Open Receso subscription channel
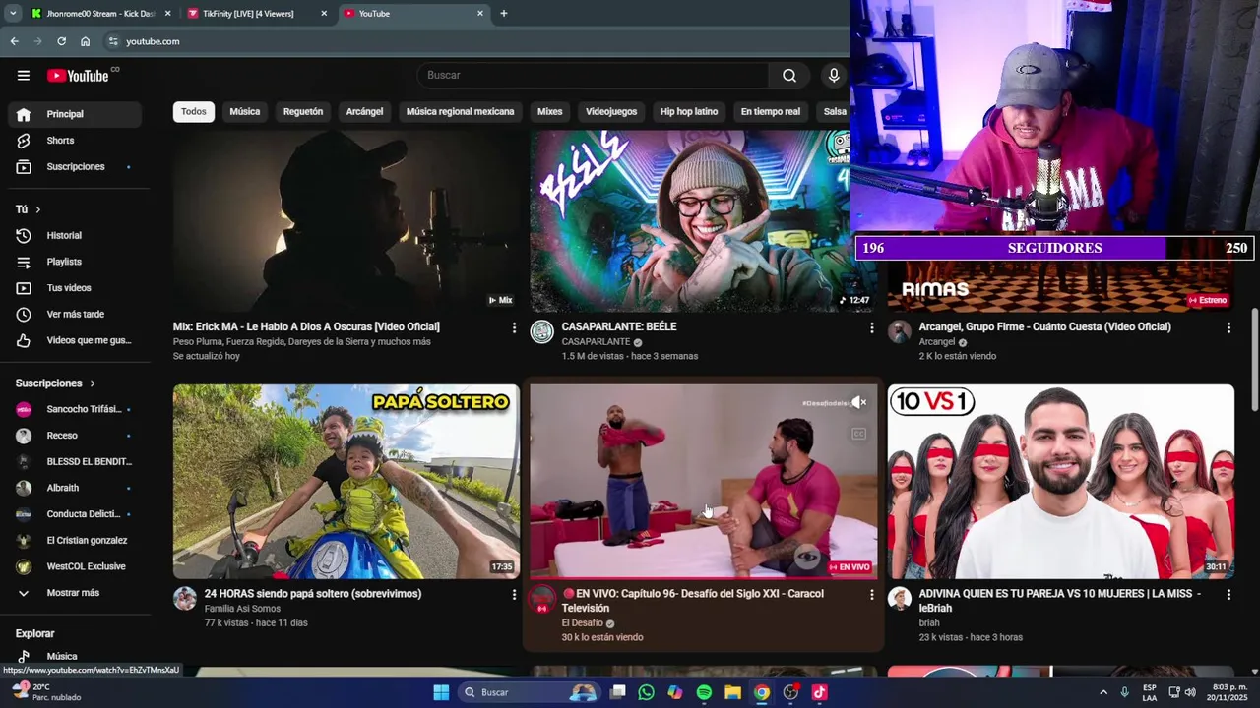The height and width of the screenshot is (708, 1260). 75,436
